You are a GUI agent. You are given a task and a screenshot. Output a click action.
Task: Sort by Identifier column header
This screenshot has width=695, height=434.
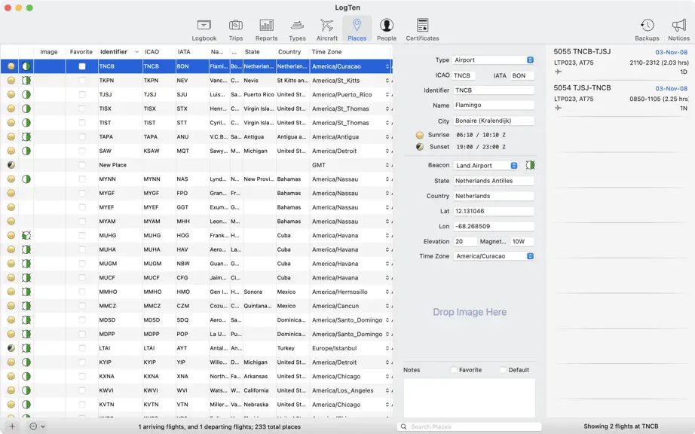tap(120, 52)
